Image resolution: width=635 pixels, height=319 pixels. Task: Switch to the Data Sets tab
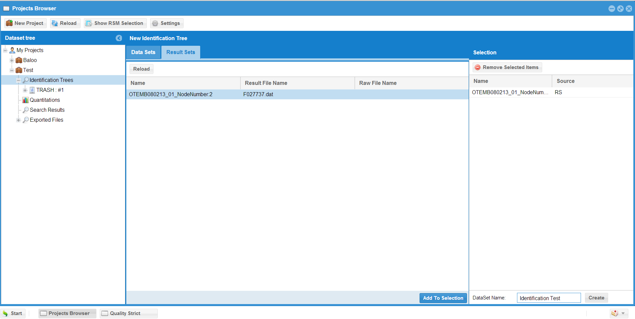[x=143, y=52]
